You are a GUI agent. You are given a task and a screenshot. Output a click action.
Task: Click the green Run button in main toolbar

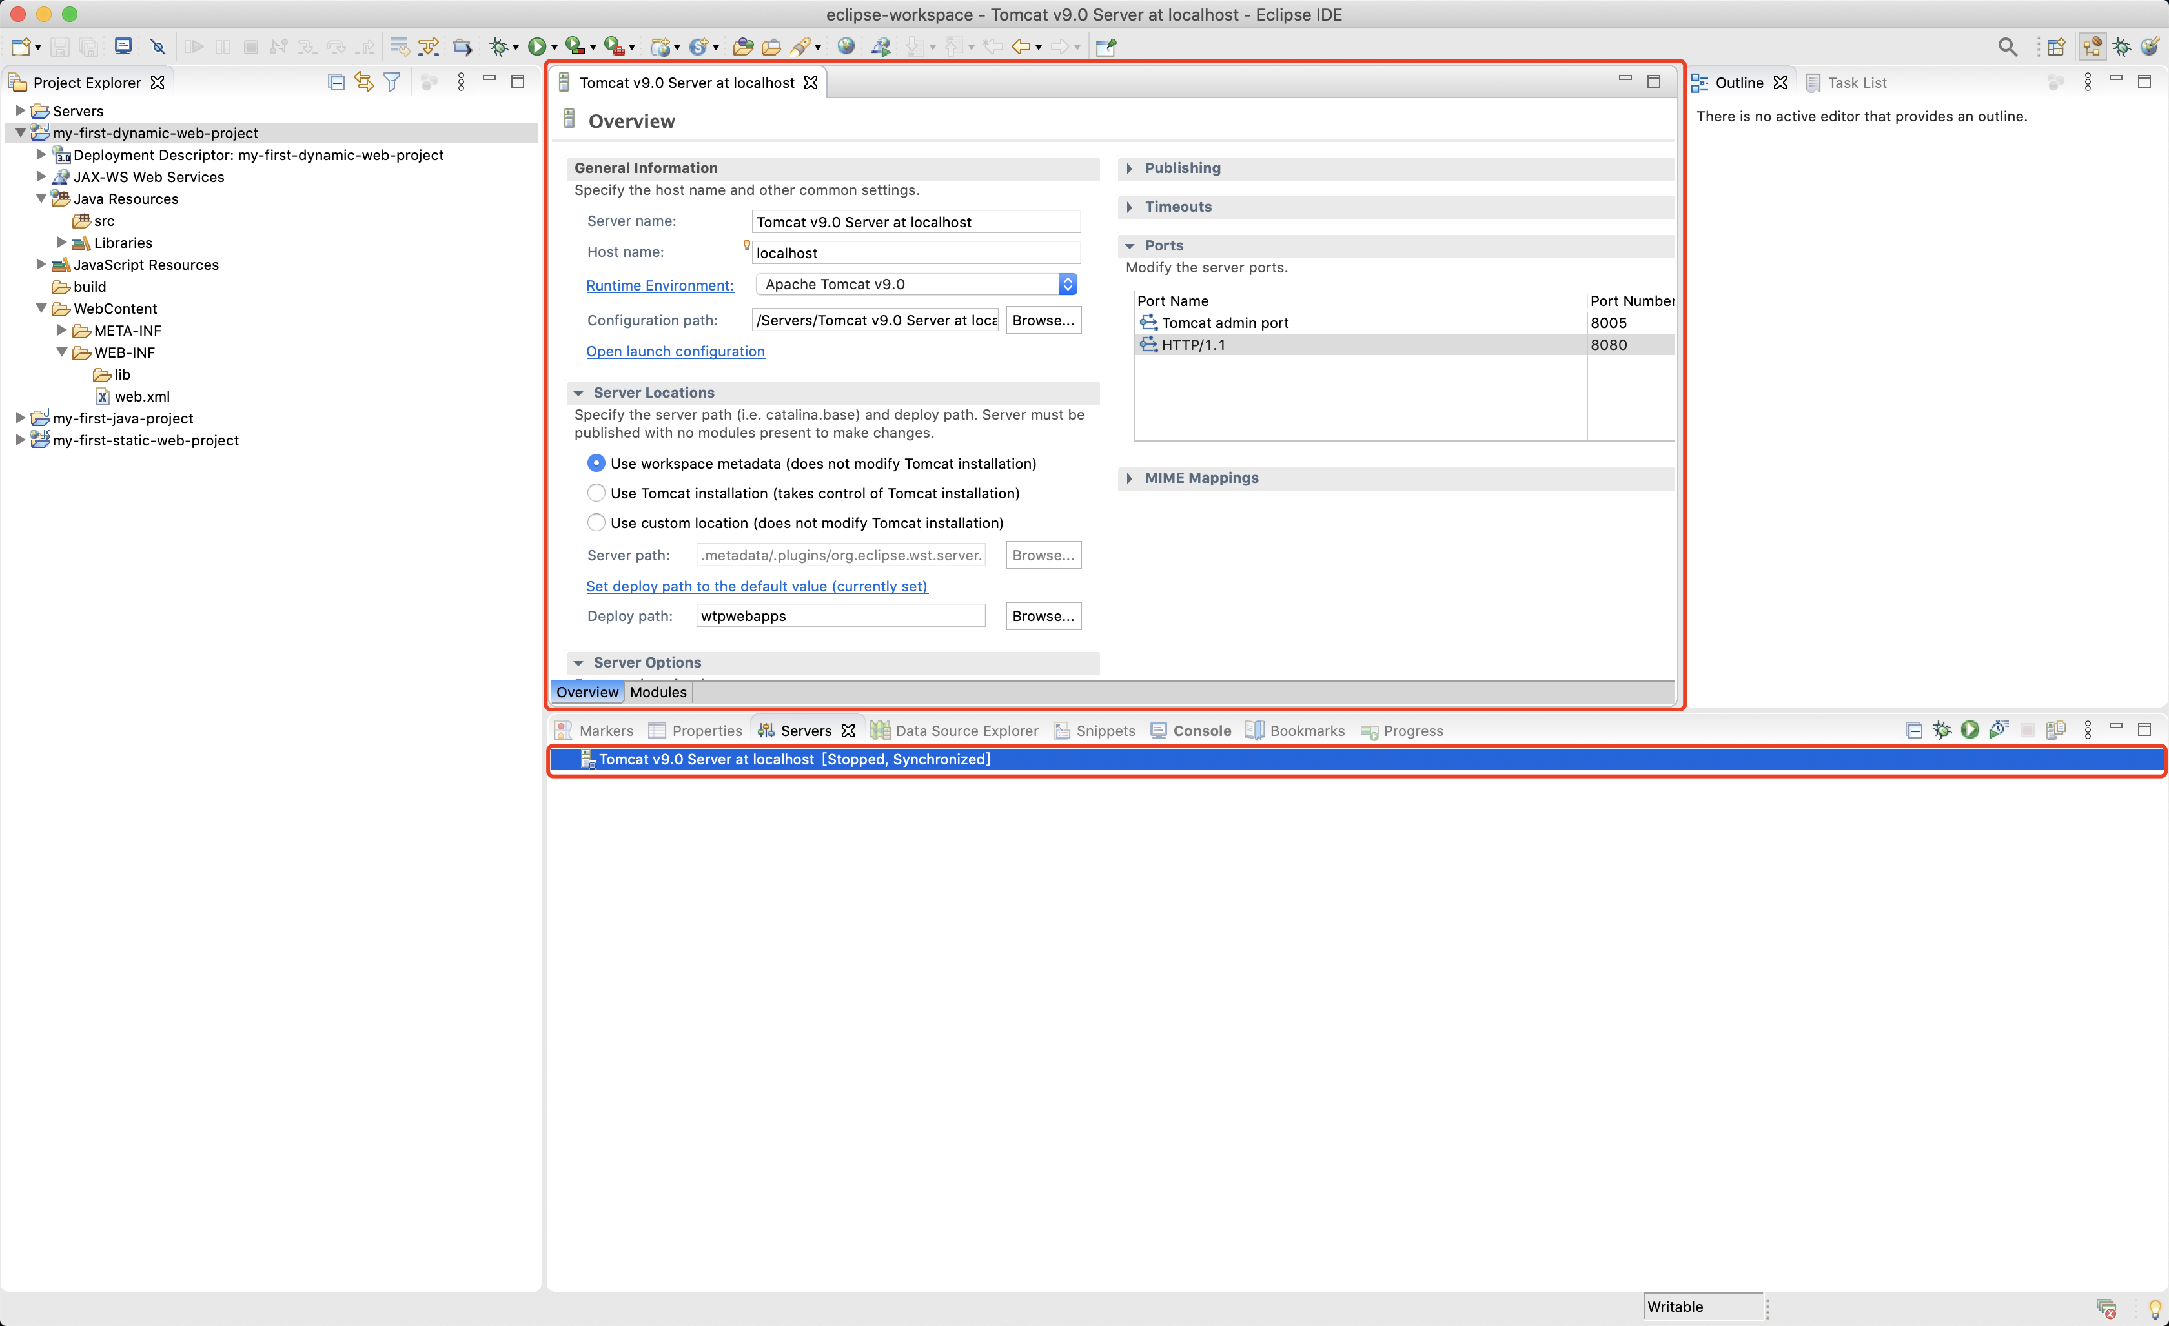click(536, 46)
